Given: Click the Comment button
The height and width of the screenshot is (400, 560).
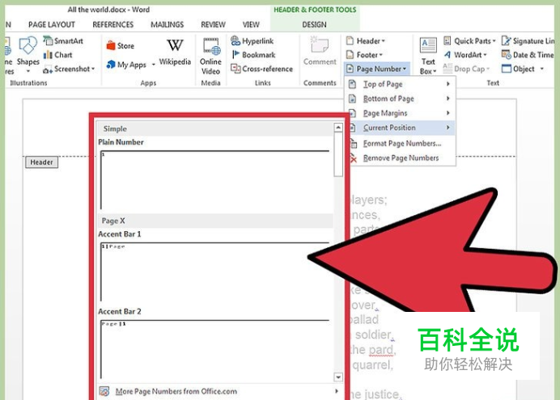Looking at the screenshot, I should [320, 51].
